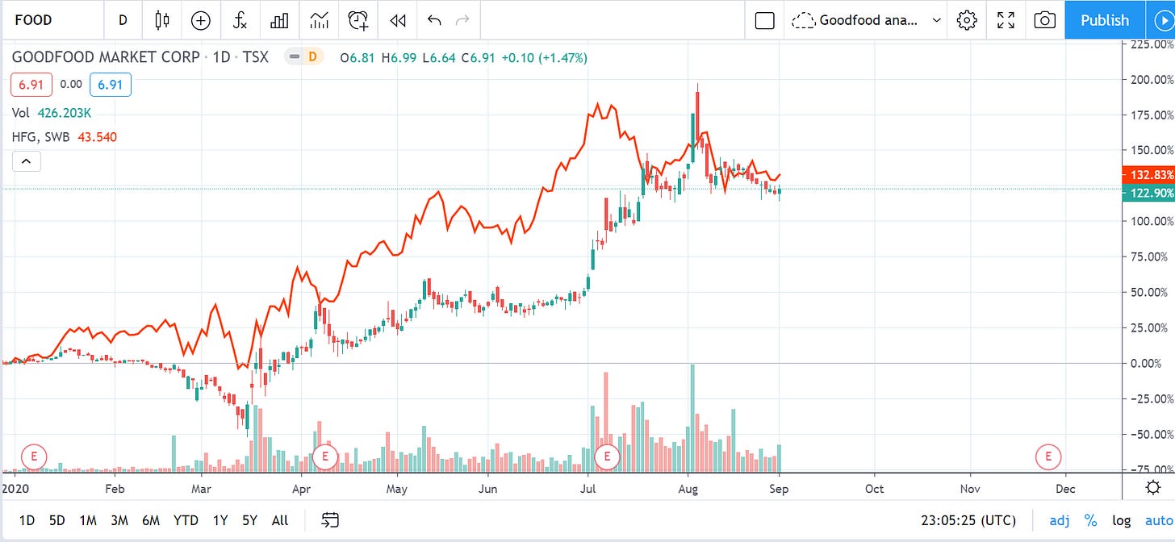Expand the Goodfood ana... layout dropdown
The height and width of the screenshot is (542, 1175).
click(937, 20)
